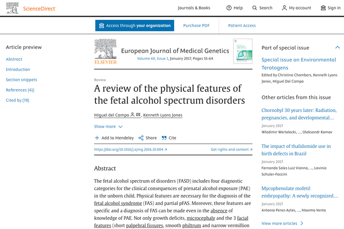Image resolution: width=344 pixels, height=229 pixels.
Task: Expand View more articles arrow
Action: 302,223
